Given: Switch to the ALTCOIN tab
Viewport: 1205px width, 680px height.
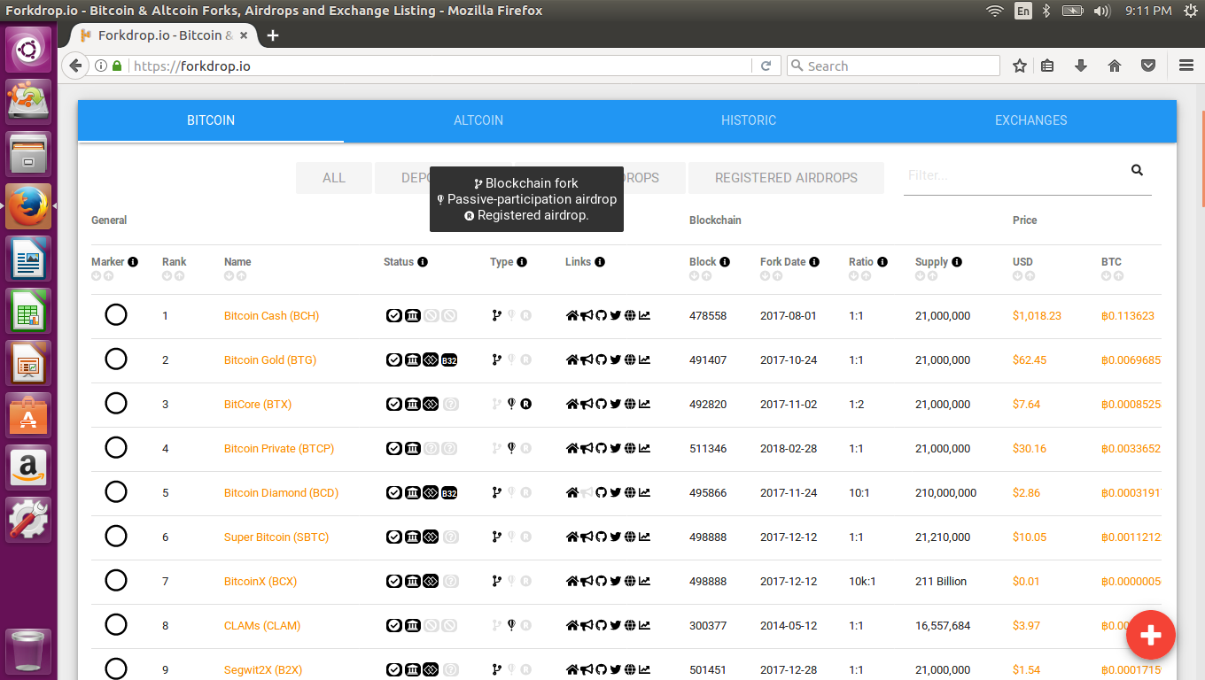Looking at the screenshot, I should pyautogui.click(x=478, y=120).
